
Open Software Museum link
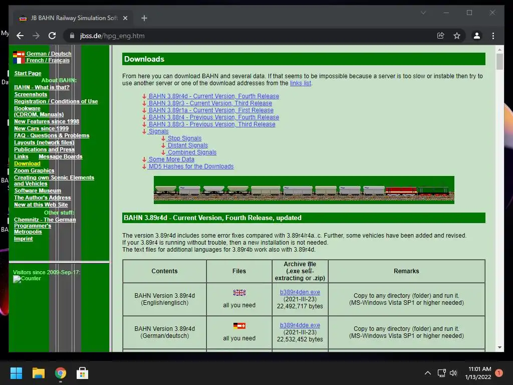pos(37,190)
